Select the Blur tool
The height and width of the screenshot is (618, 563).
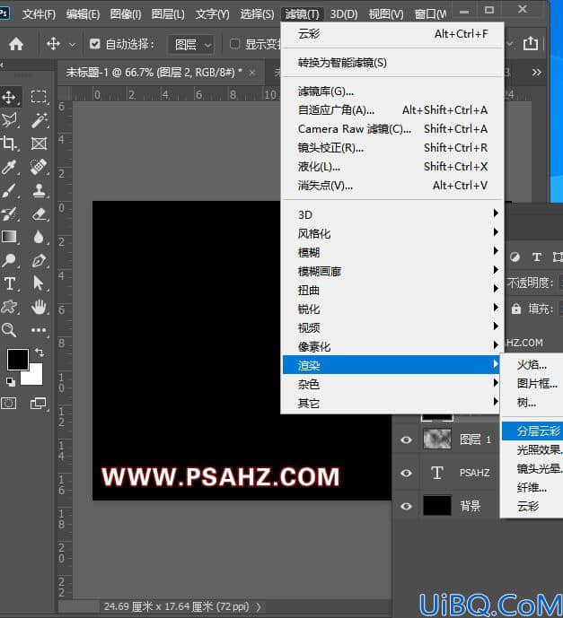[x=39, y=237]
